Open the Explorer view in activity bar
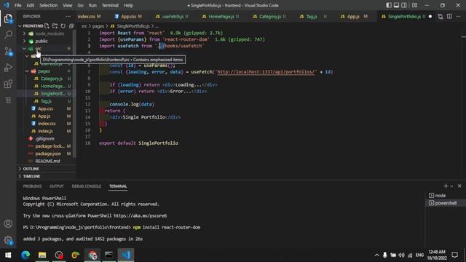This screenshot has width=466, height=262. click(x=8, y=19)
